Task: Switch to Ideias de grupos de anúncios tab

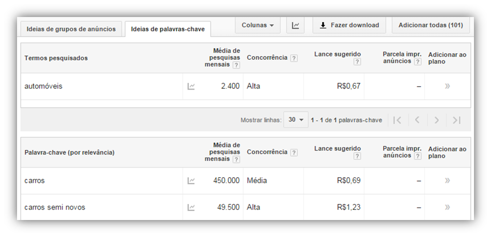Action: click(x=71, y=29)
